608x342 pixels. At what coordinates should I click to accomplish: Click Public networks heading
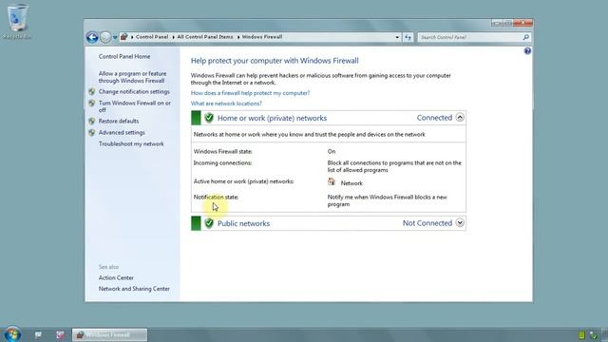pos(243,223)
